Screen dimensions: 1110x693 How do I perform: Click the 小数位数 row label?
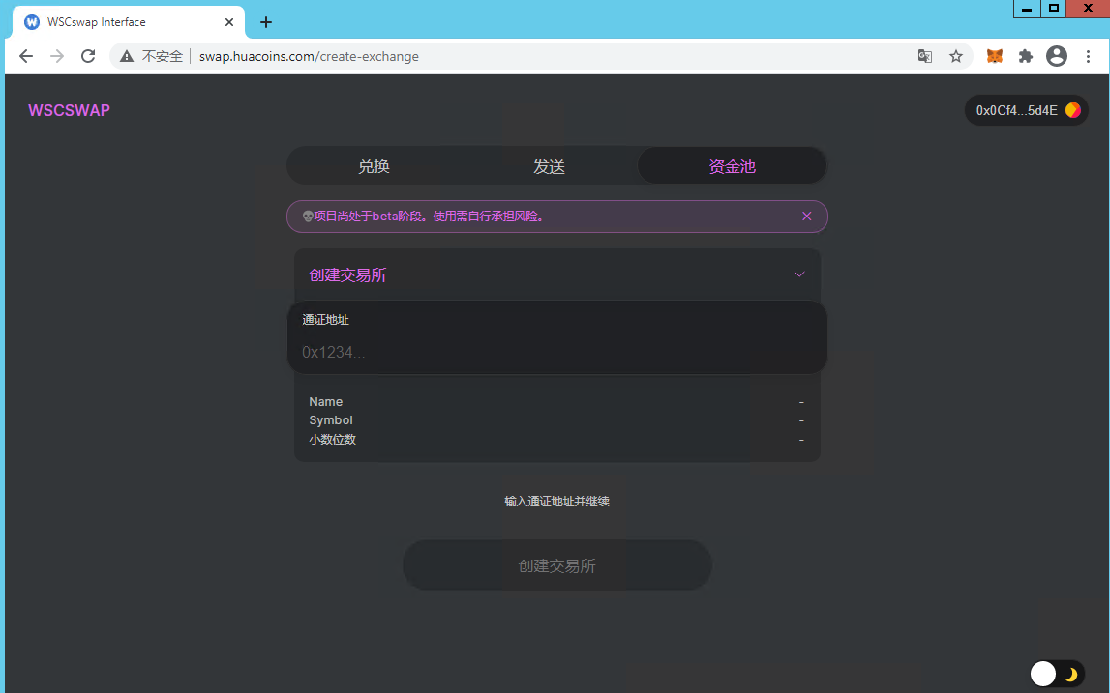point(333,439)
